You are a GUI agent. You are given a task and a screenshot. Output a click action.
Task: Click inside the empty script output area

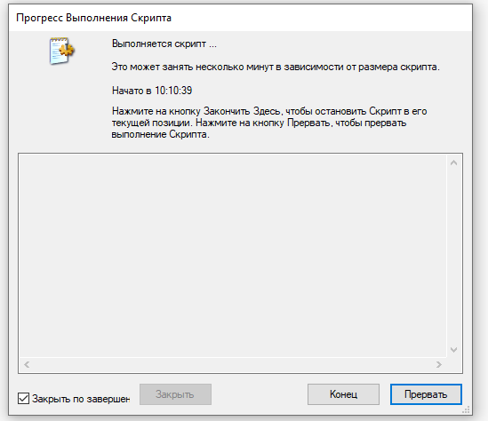click(x=233, y=256)
